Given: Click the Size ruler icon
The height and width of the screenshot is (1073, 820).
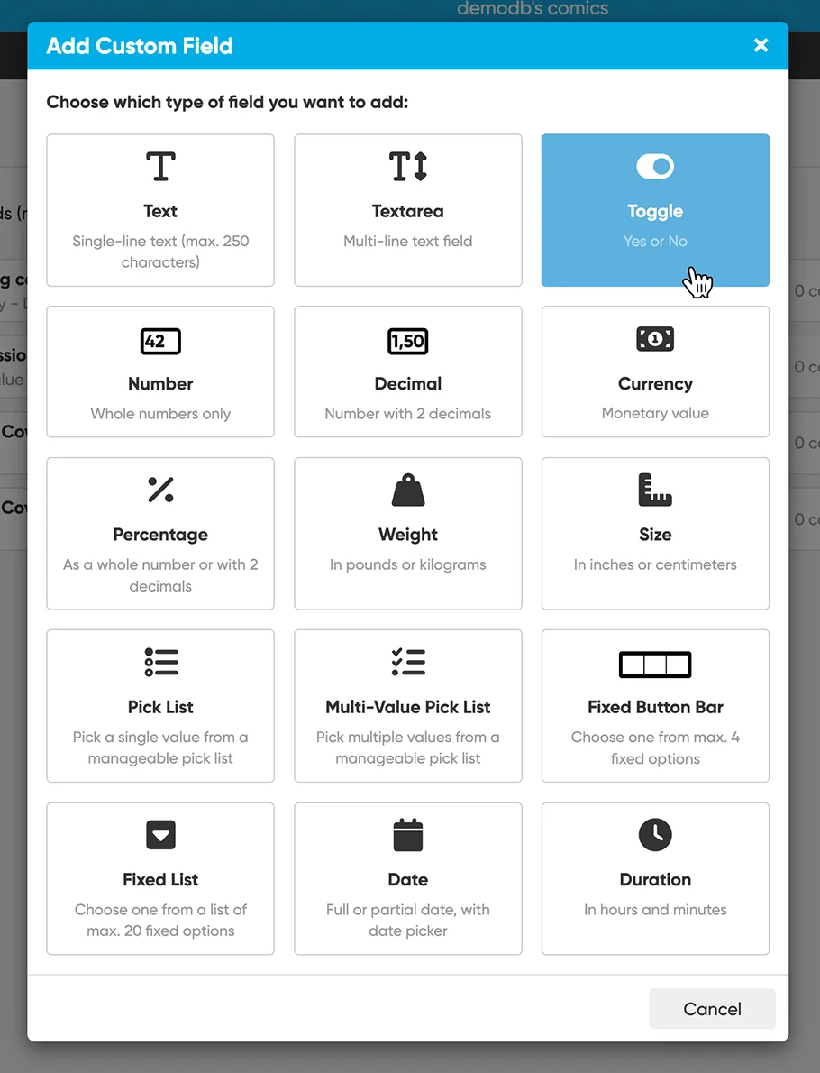Looking at the screenshot, I should click(655, 490).
